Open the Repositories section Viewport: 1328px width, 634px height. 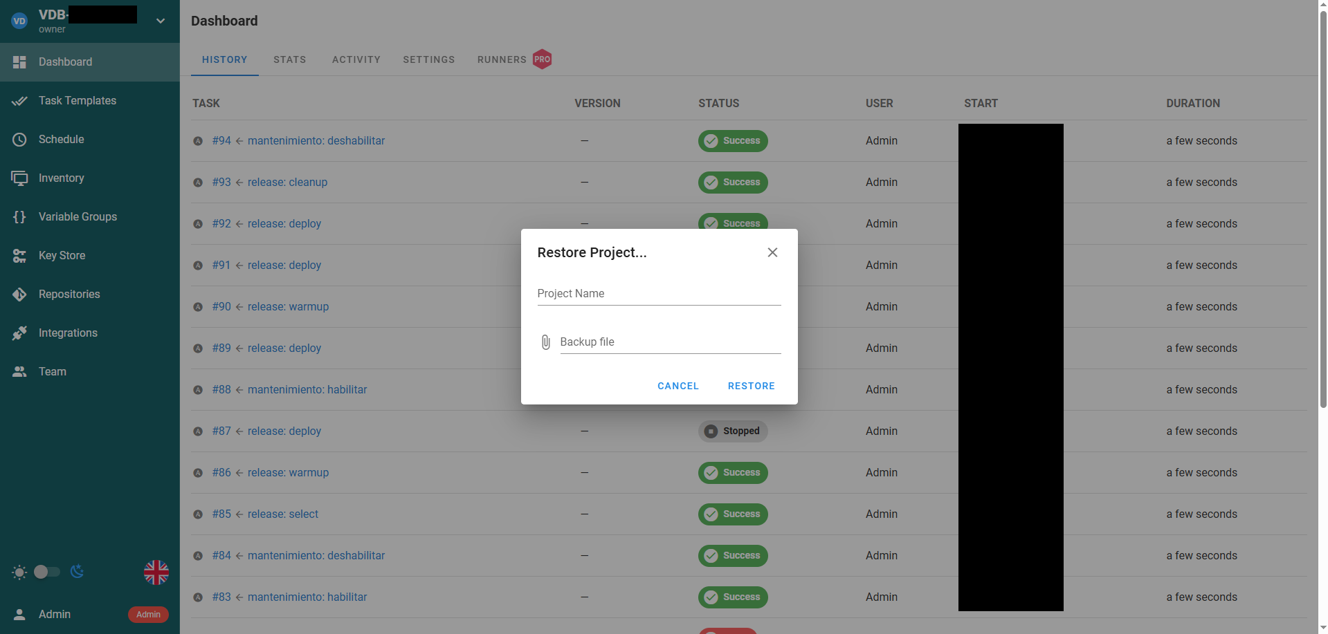coord(69,294)
